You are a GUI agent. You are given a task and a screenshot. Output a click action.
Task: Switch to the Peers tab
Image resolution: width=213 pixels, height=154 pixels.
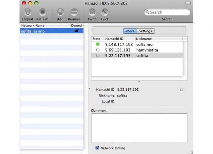click(x=130, y=31)
